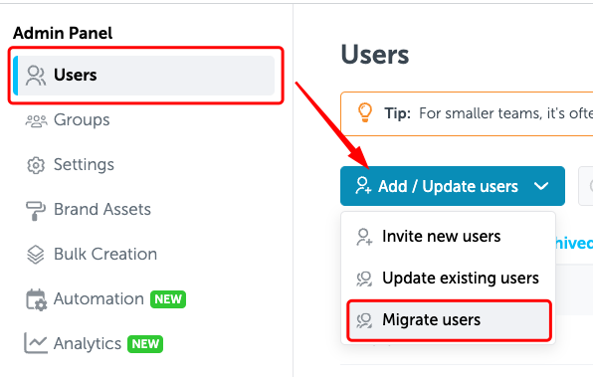Click the Users people icon in sidebar
The height and width of the screenshot is (377, 593).
tap(36, 76)
